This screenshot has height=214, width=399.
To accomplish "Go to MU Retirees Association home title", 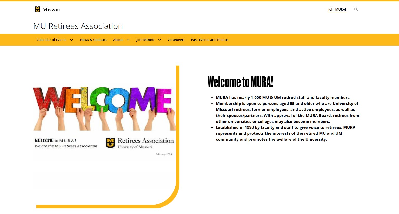I will [x=78, y=26].
